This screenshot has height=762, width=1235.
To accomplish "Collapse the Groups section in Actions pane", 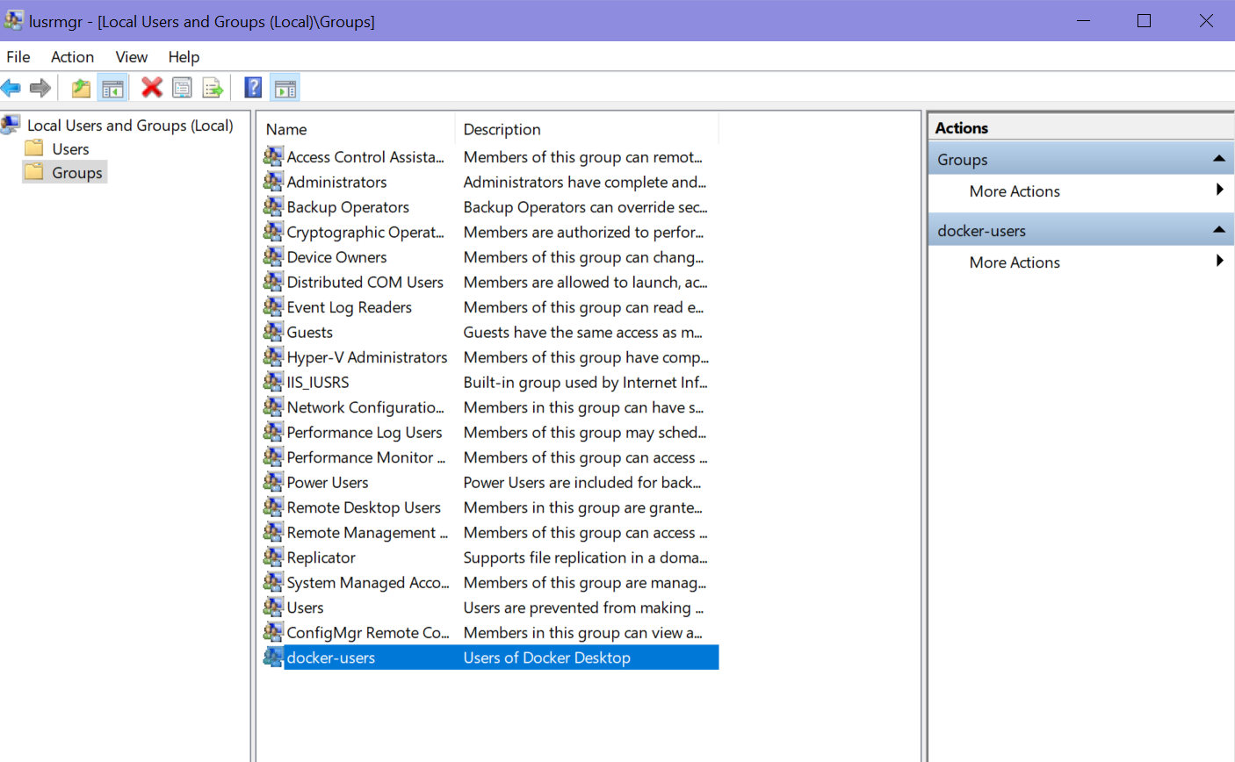I will pyautogui.click(x=1218, y=159).
